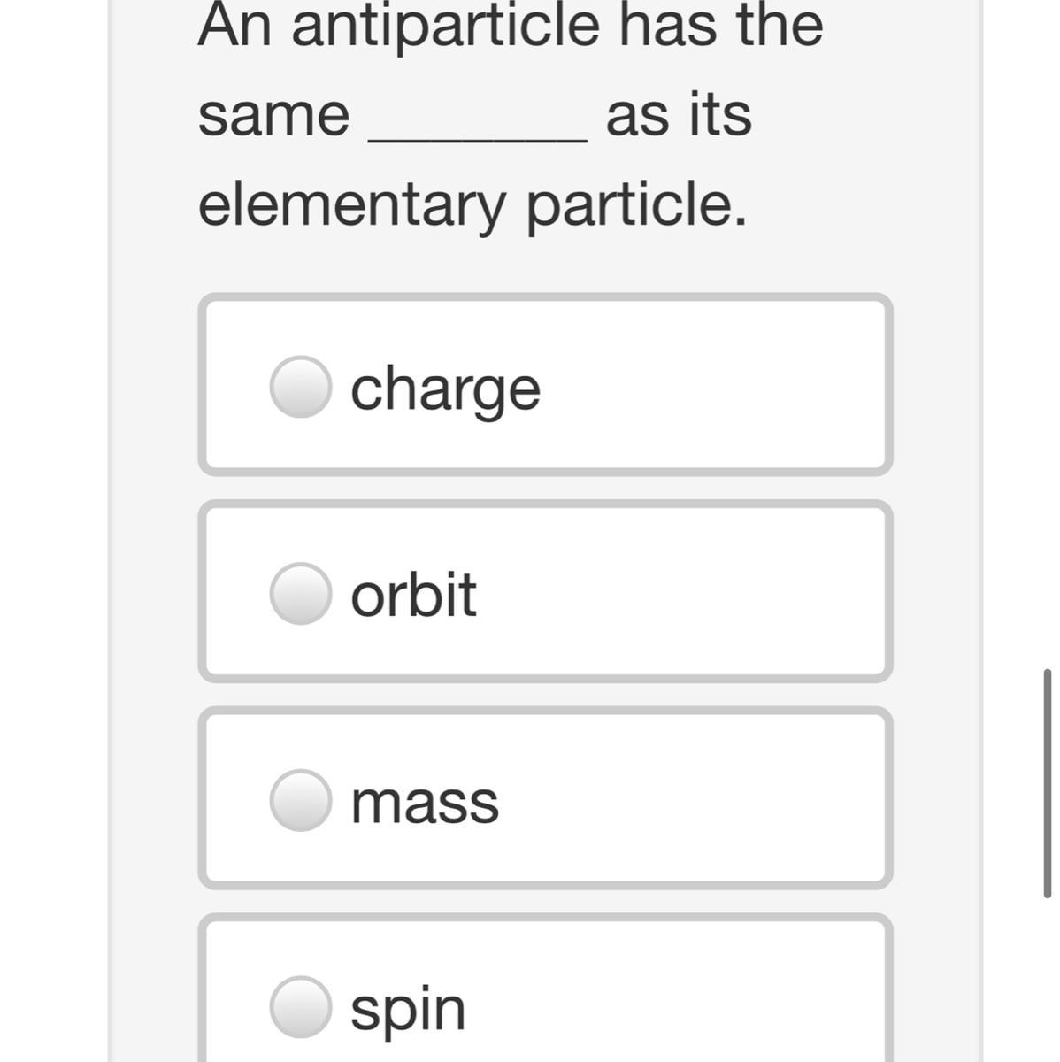Click the 'mass' answer label text
The height and width of the screenshot is (1062, 1060).
coord(425,802)
